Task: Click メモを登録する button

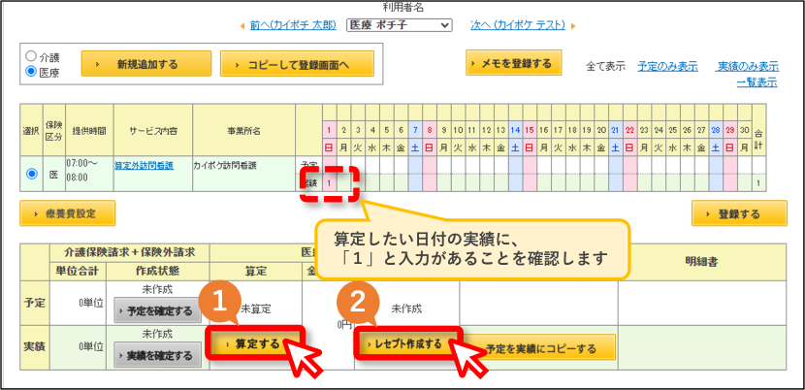Action: [x=513, y=63]
